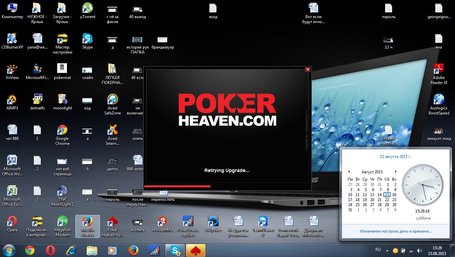Select the MegaFon Modem desktop icon
Viewport: 455px width, 257px height.
tap(62, 226)
